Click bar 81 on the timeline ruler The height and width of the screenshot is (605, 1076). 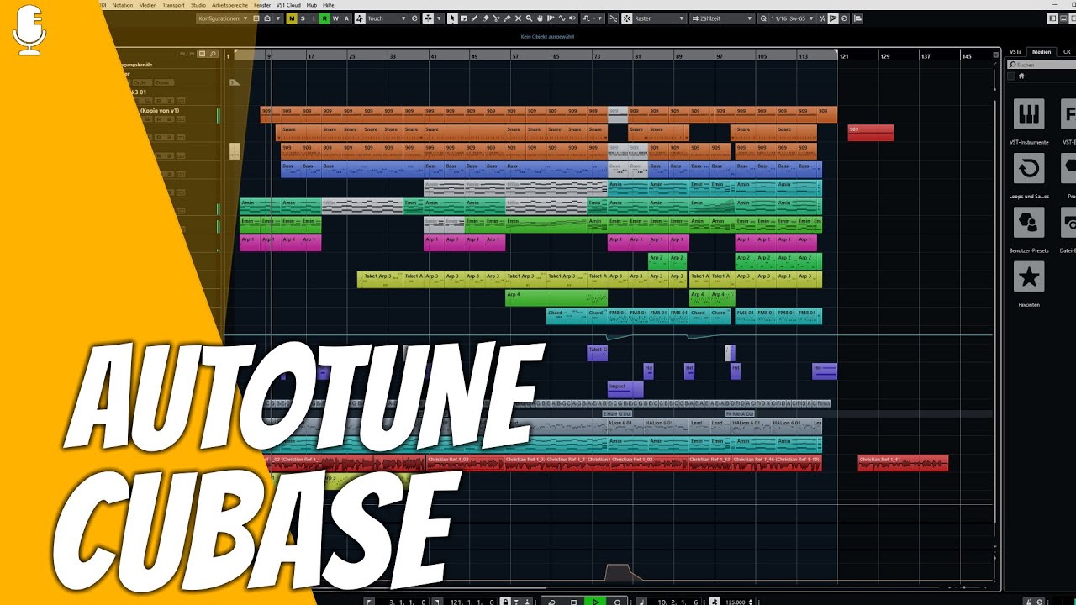pyautogui.click(x=638, y=55)
